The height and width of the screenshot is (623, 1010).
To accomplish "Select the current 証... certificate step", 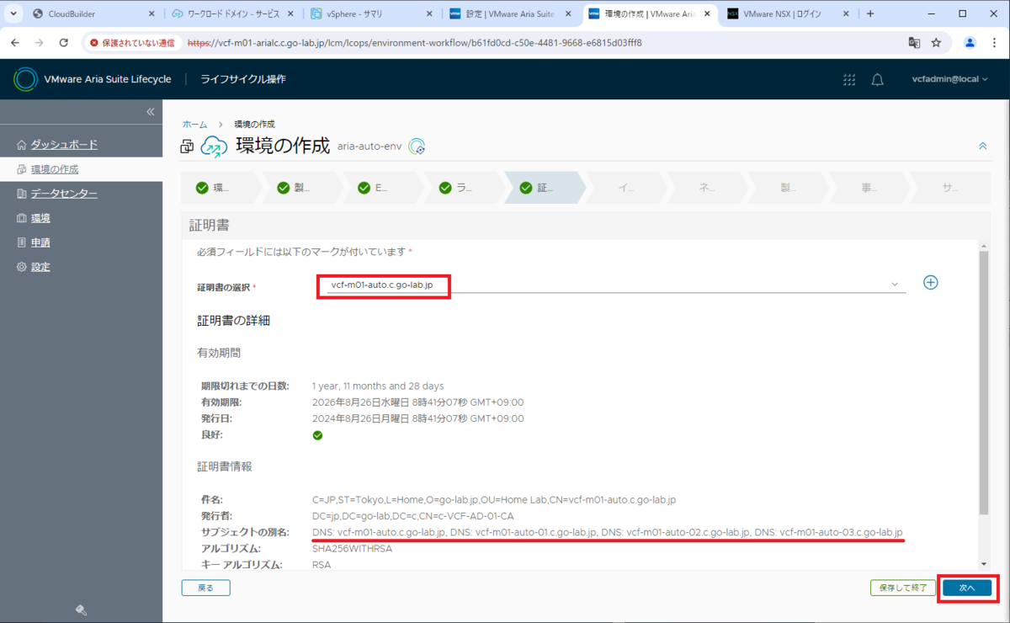I will pos(544,188).
